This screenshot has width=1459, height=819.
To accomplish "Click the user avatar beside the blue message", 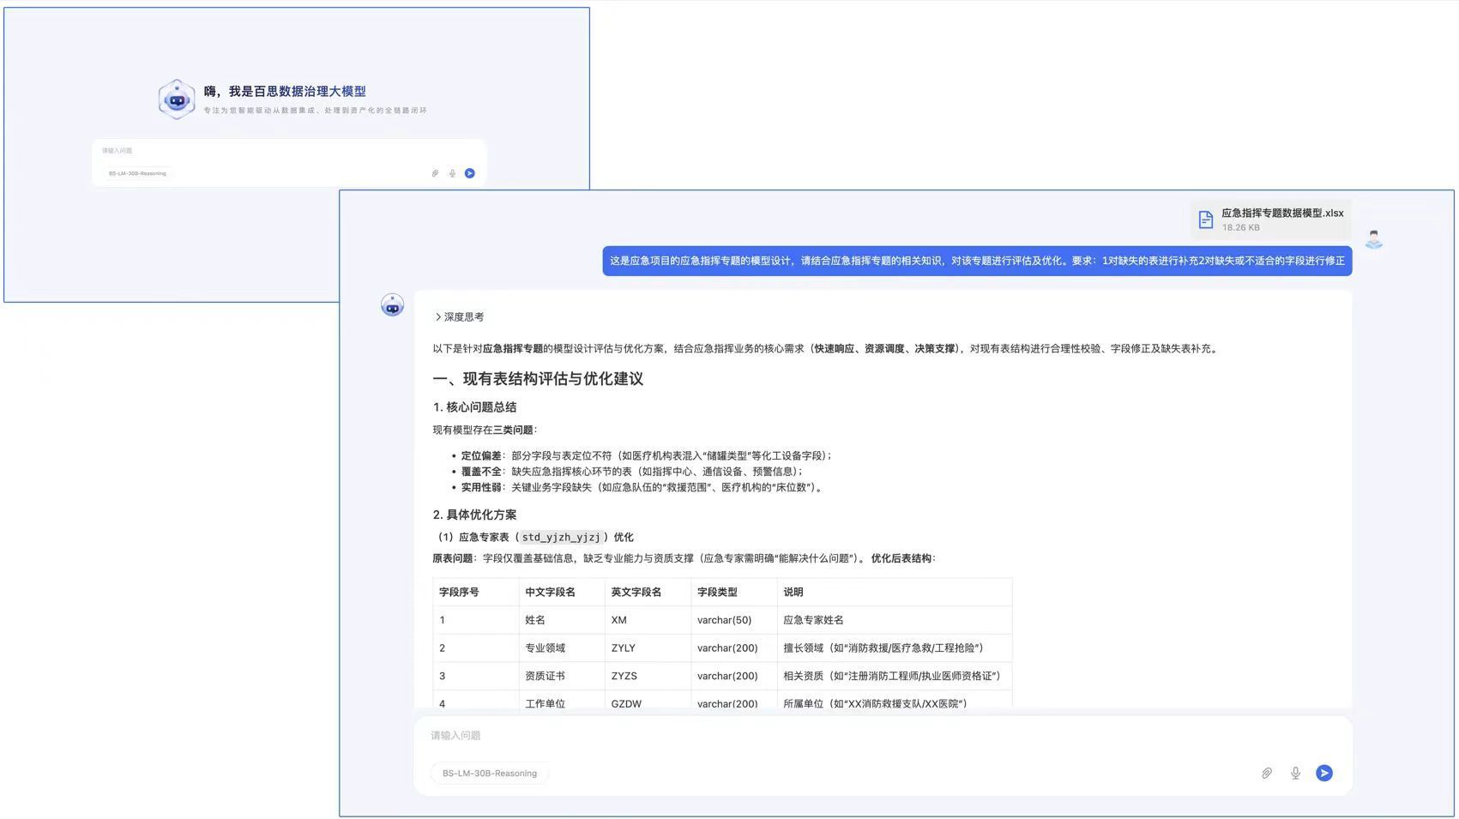I will pyautogui.click(x=1373, y=239).
